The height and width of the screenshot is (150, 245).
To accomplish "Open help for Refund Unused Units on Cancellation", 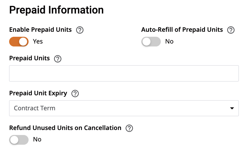I will (x=129, y=128).
